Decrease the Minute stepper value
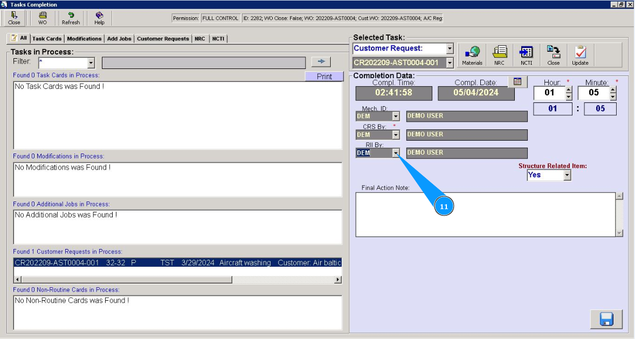Image resolution: width=635 pixels, height=339 pixels. tap(613, 97)
